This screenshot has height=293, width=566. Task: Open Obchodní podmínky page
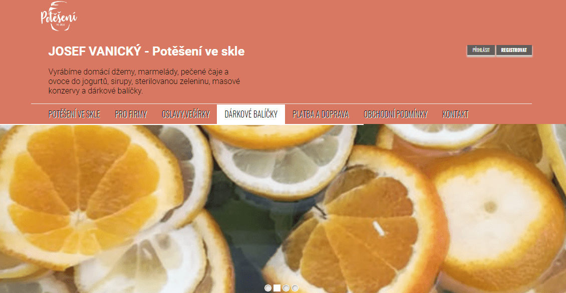[x=396, y=114]
